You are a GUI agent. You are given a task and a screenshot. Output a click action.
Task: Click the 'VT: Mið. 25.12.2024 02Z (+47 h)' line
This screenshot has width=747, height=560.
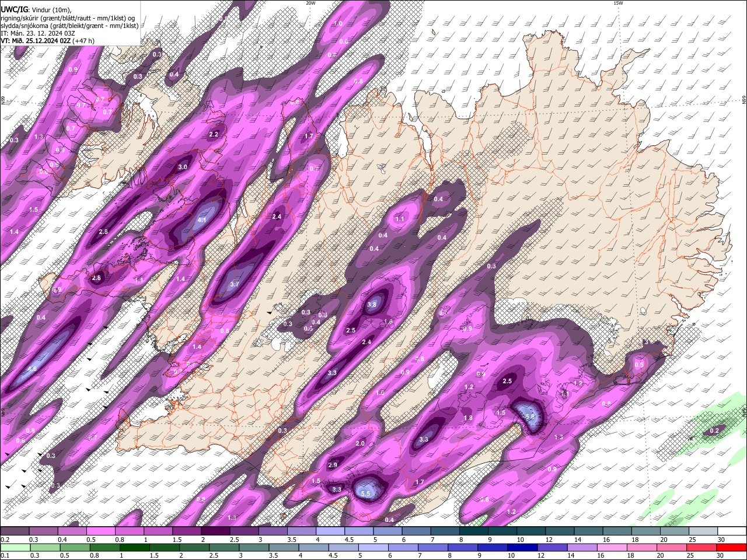47,41
